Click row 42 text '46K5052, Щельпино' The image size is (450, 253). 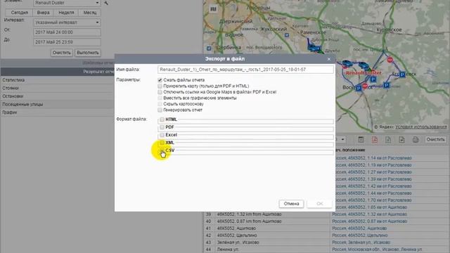[x=237, y=235]
